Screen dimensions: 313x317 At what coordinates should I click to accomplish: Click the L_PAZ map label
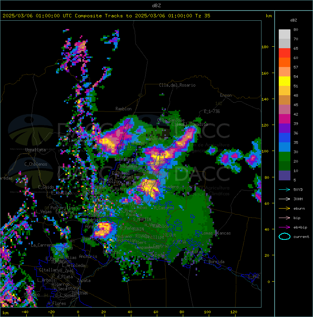click(x=254, y=277)
